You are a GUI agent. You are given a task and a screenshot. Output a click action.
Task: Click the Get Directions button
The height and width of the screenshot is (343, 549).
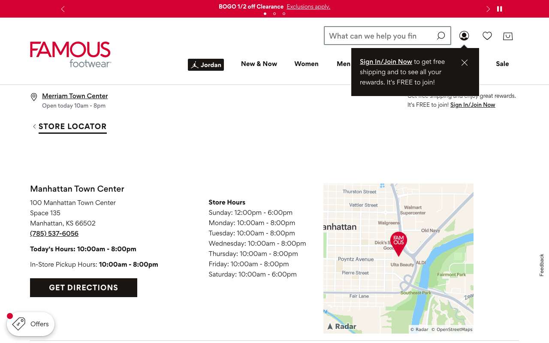pos(84,288)
